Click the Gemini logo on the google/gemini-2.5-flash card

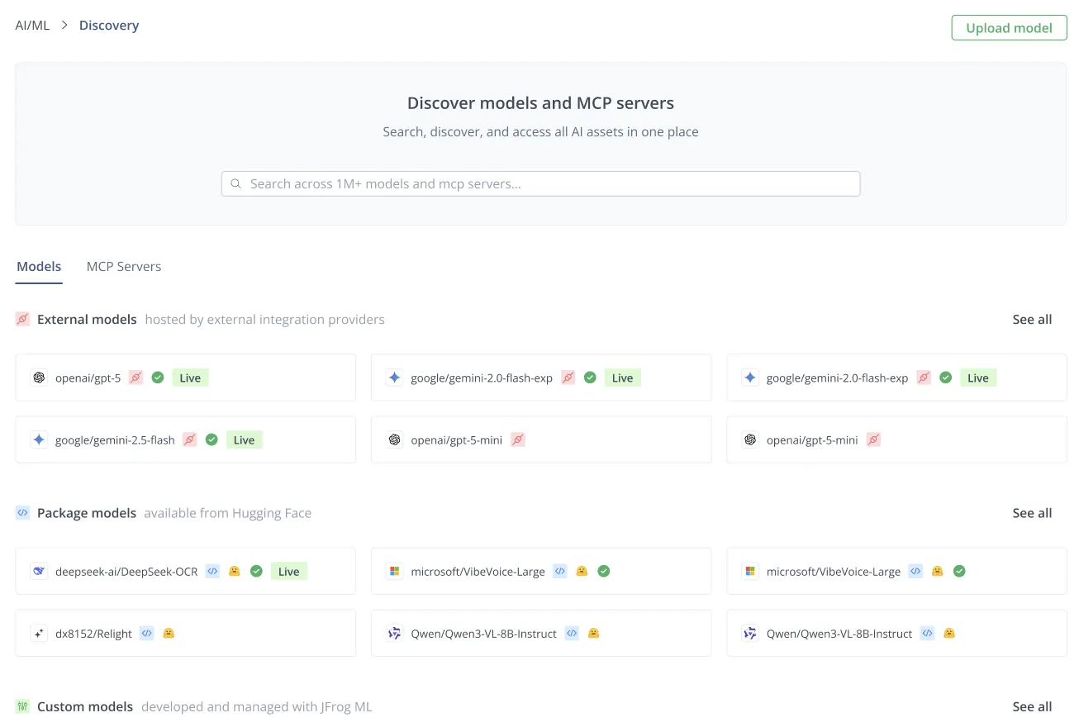pyautogui.click(x=39, y=440)
